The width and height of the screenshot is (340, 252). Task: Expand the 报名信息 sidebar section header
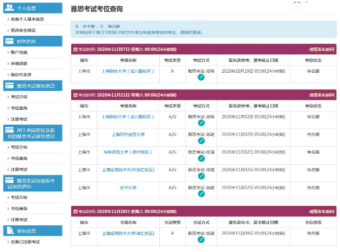33,231
